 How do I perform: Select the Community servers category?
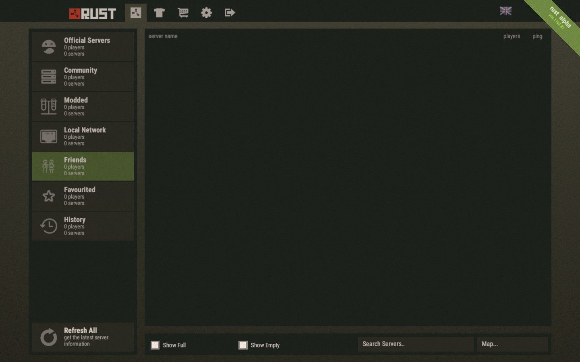(83, 77)
